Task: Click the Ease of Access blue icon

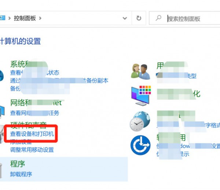Action: (x=140, y=145)
